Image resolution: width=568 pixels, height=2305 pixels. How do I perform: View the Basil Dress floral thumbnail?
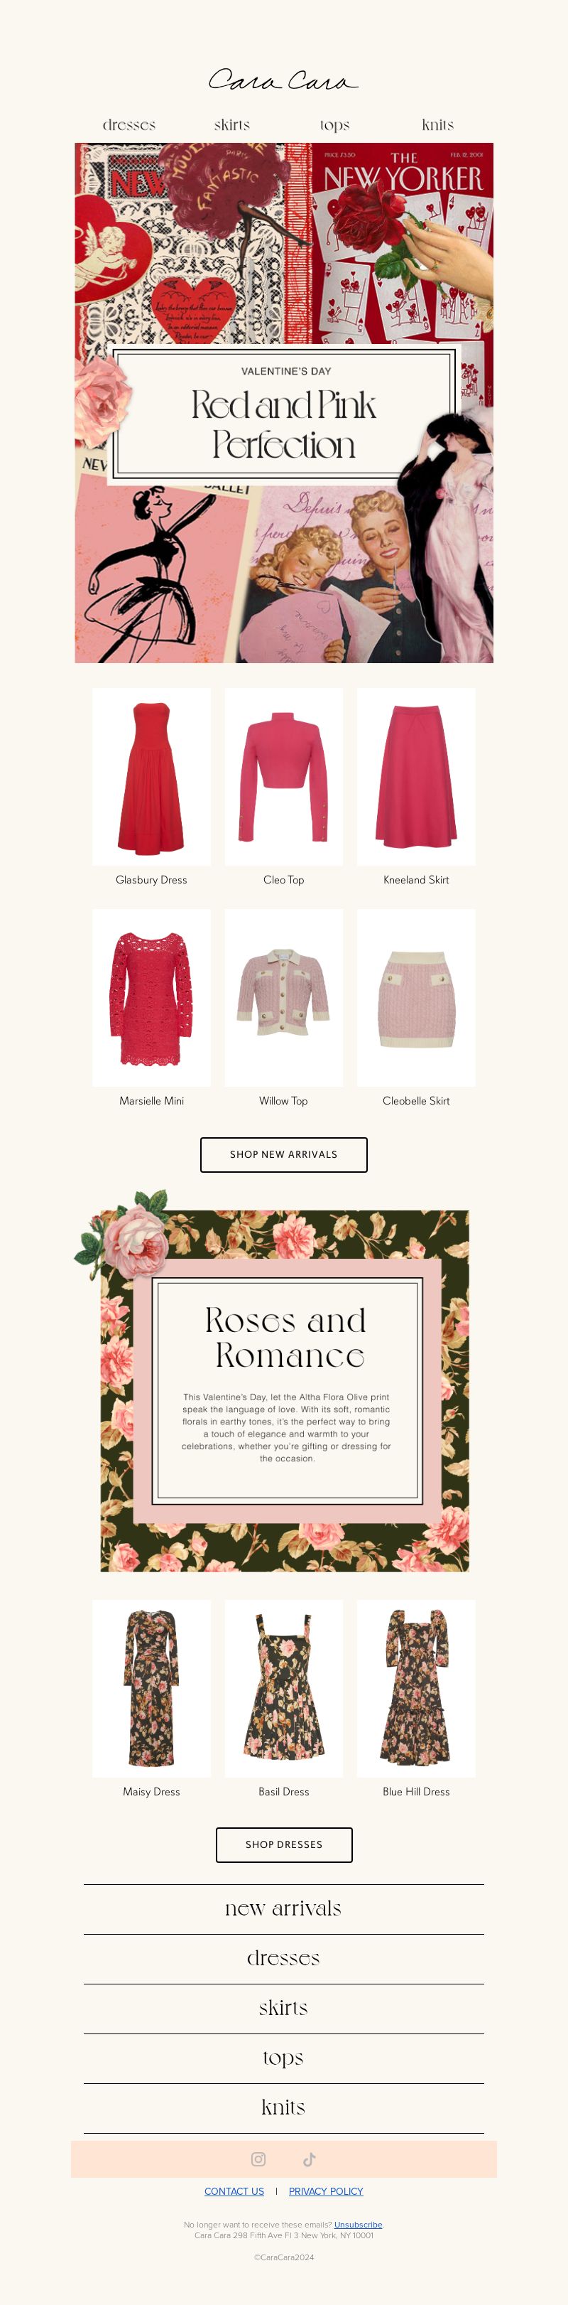pyautogui.click(x=283, y=1689)
